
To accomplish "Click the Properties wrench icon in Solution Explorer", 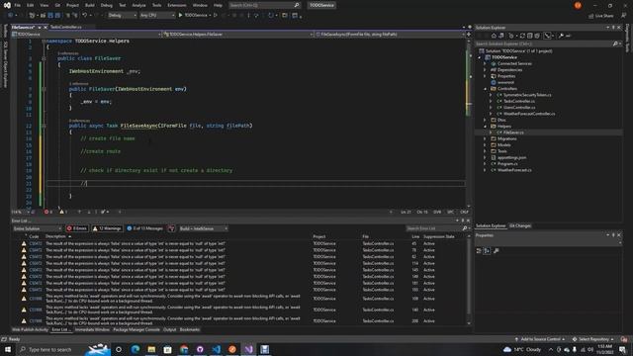I will (x=561, y=36).
